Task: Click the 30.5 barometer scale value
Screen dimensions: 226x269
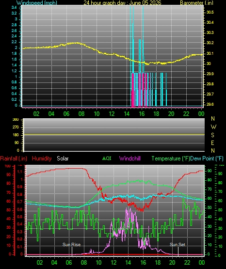Action: (x=210, y=12)
